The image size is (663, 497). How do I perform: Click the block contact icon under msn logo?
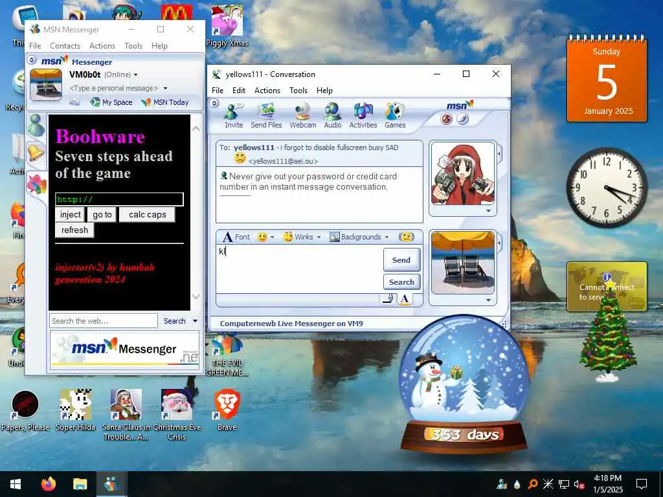click(447, 119)
